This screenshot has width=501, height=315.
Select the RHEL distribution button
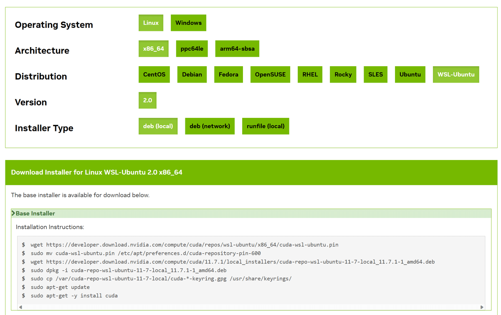pos(310,75)
